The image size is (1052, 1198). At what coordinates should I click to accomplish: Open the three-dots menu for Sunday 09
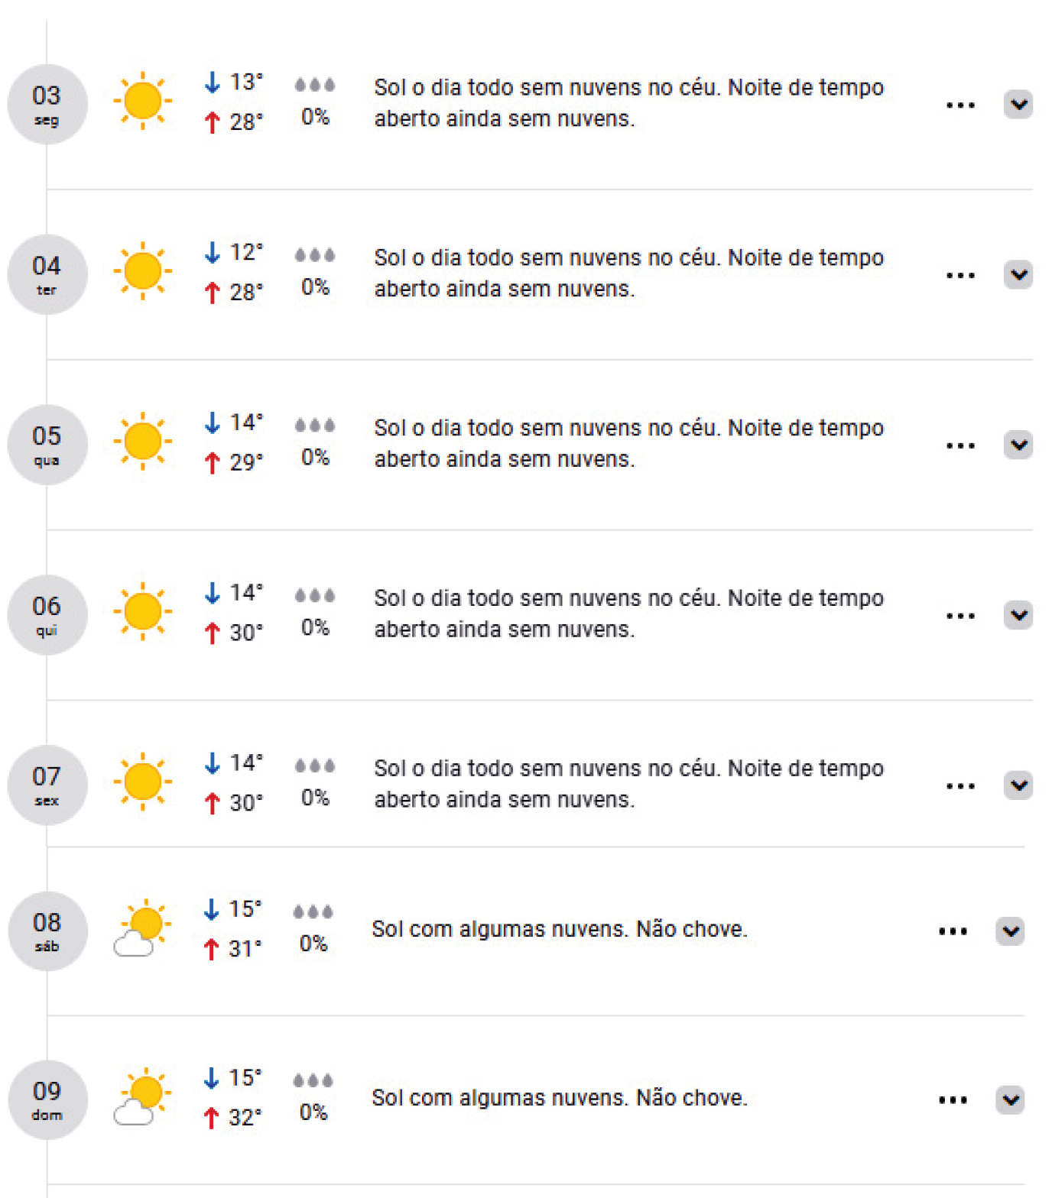[953, 1101]
